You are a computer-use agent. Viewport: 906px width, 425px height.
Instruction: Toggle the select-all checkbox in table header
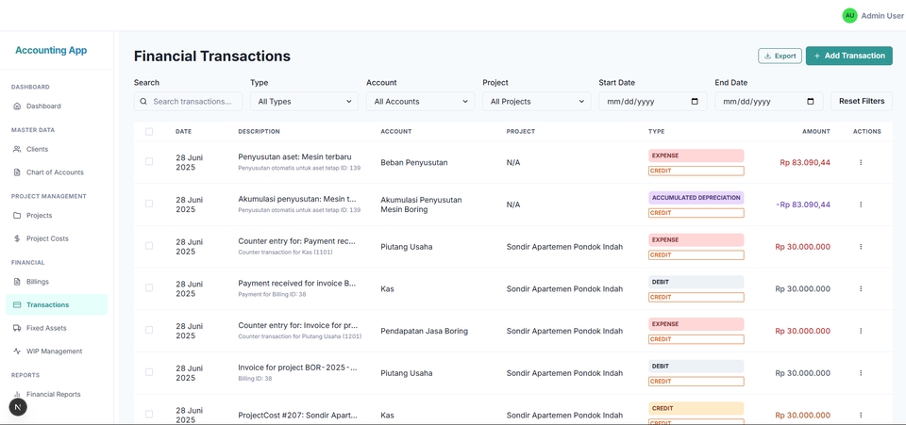[149, 132]
